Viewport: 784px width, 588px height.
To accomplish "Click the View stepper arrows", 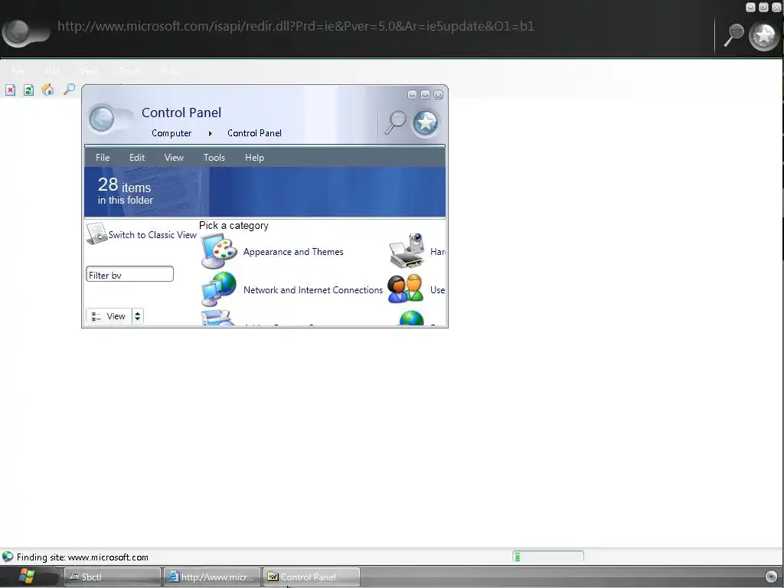I will pos(138,316).
